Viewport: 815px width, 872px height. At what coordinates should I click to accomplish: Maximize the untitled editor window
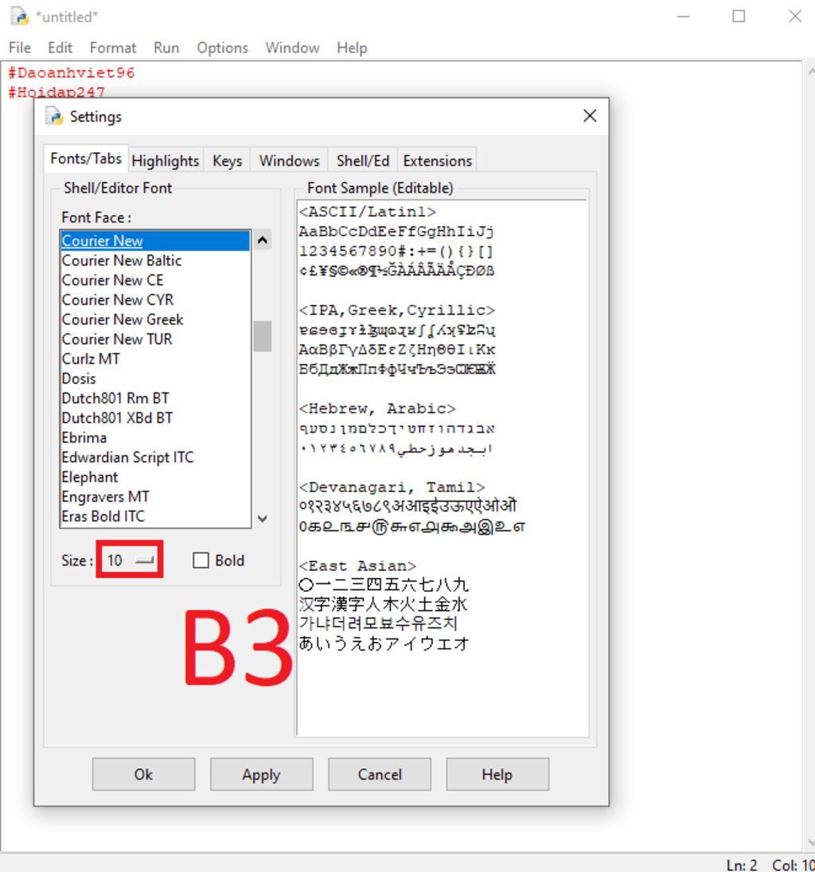pos(739,16)
